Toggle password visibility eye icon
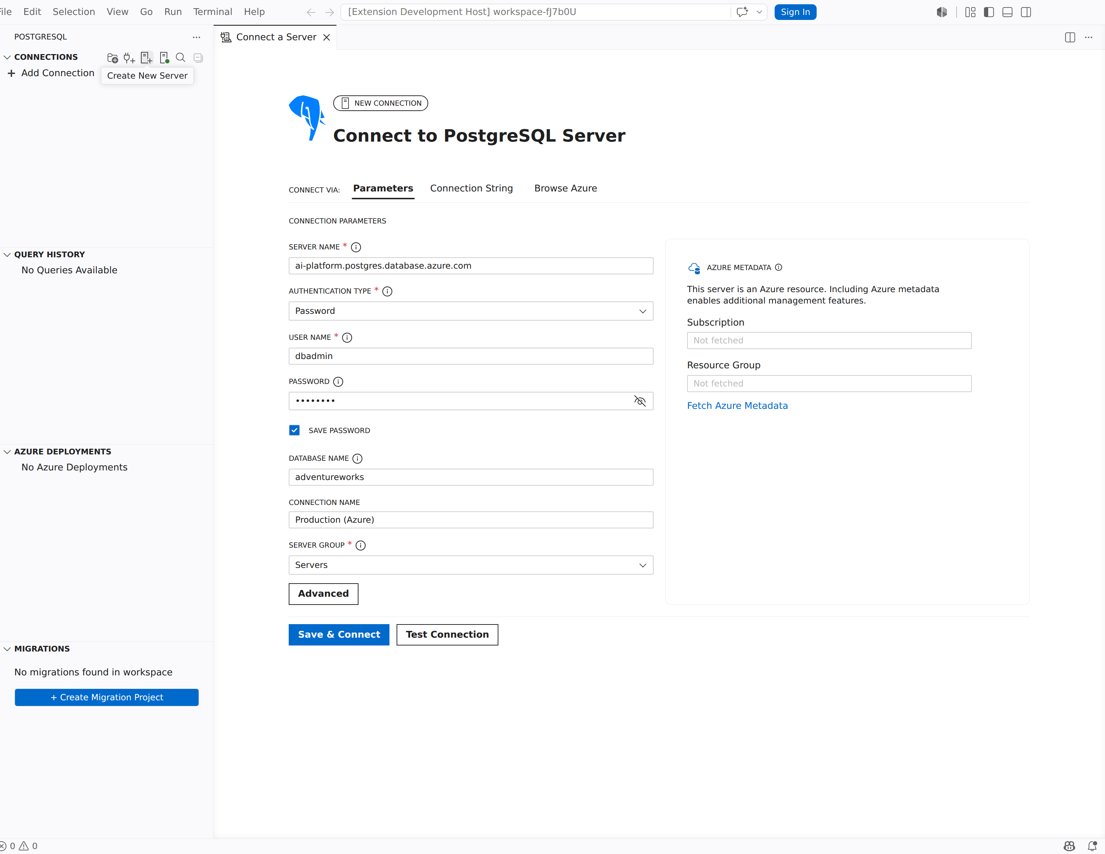 640,401
